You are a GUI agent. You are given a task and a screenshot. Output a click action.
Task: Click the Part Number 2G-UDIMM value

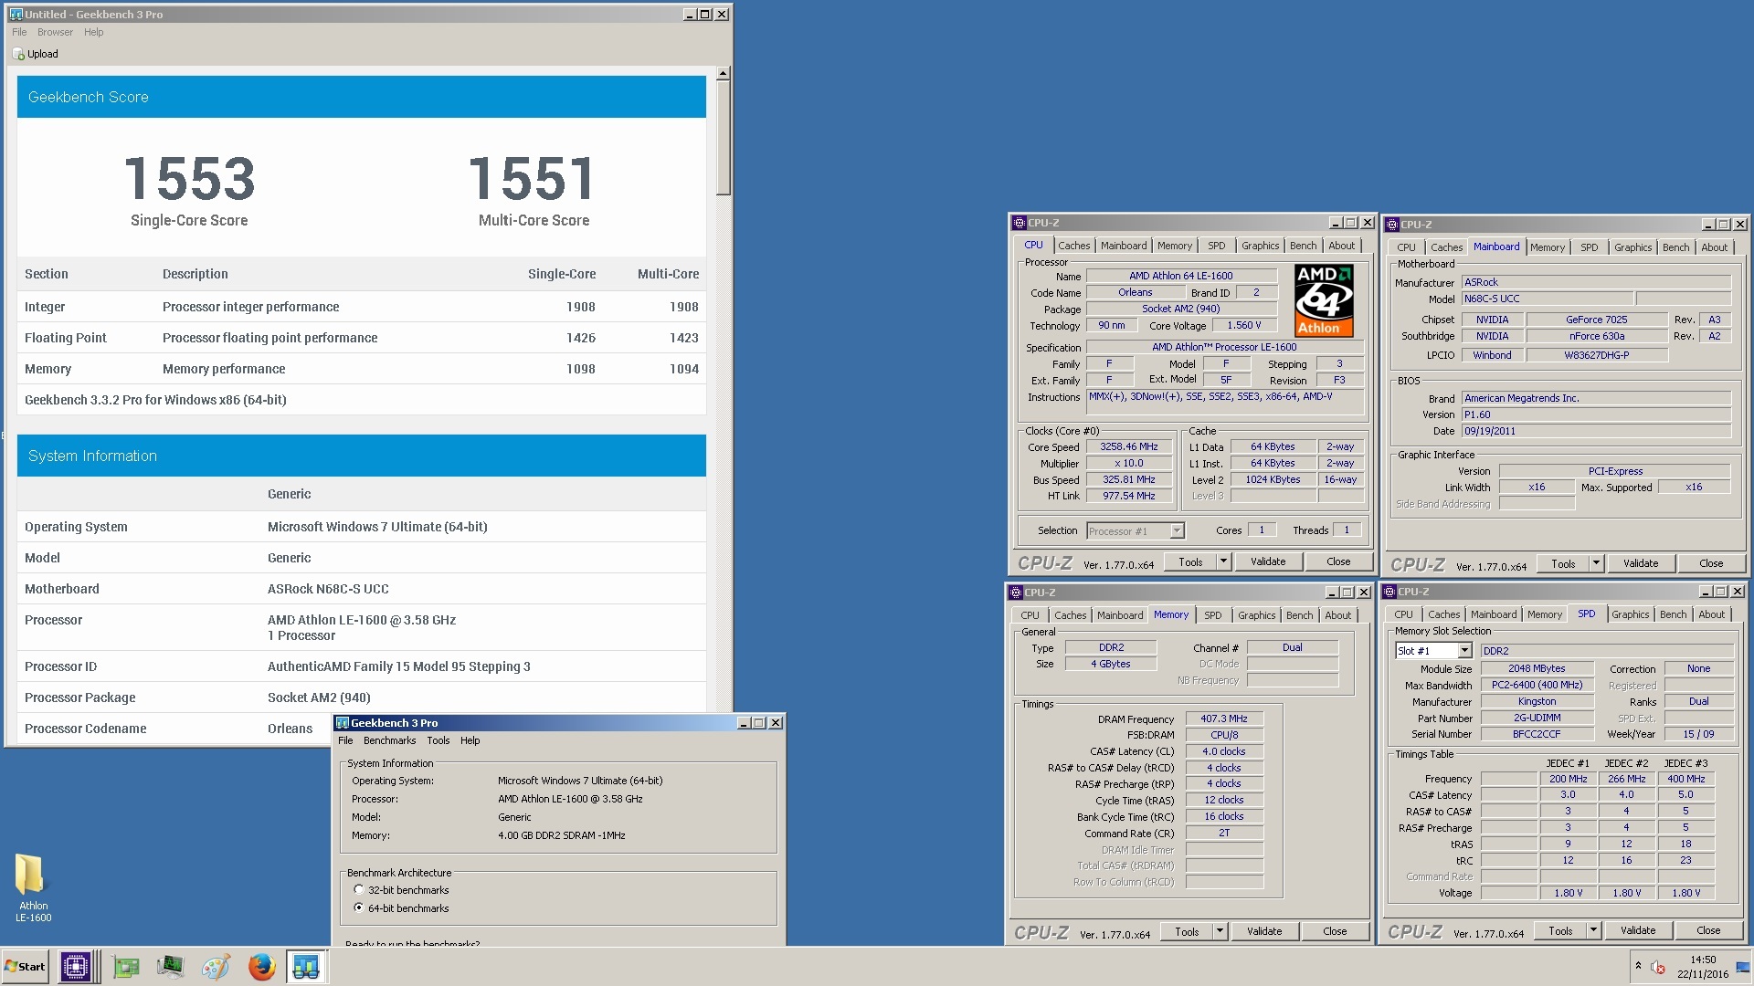click(1537, 719)
